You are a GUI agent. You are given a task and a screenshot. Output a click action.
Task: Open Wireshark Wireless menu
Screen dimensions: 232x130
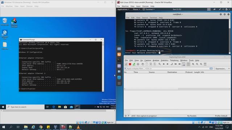pos(184,60)
